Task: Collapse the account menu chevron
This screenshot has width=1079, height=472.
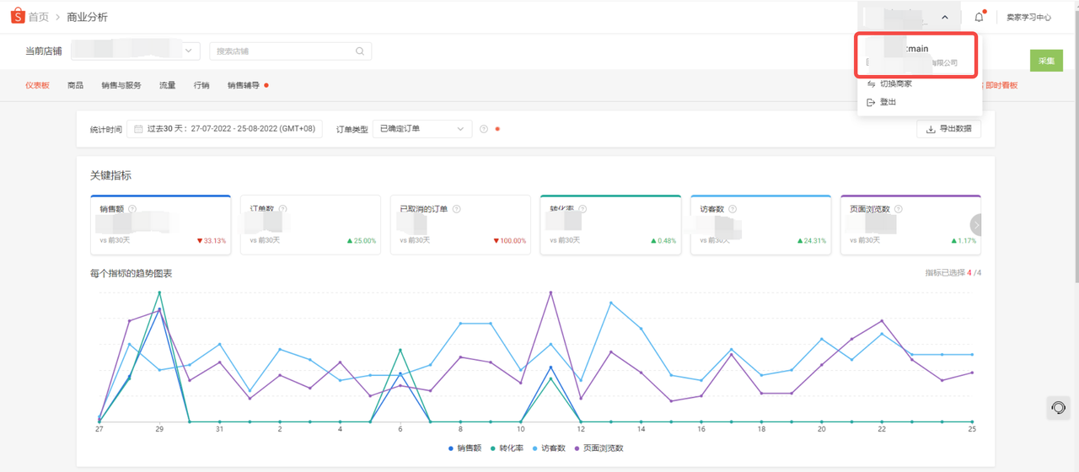Action: point(945,18)
